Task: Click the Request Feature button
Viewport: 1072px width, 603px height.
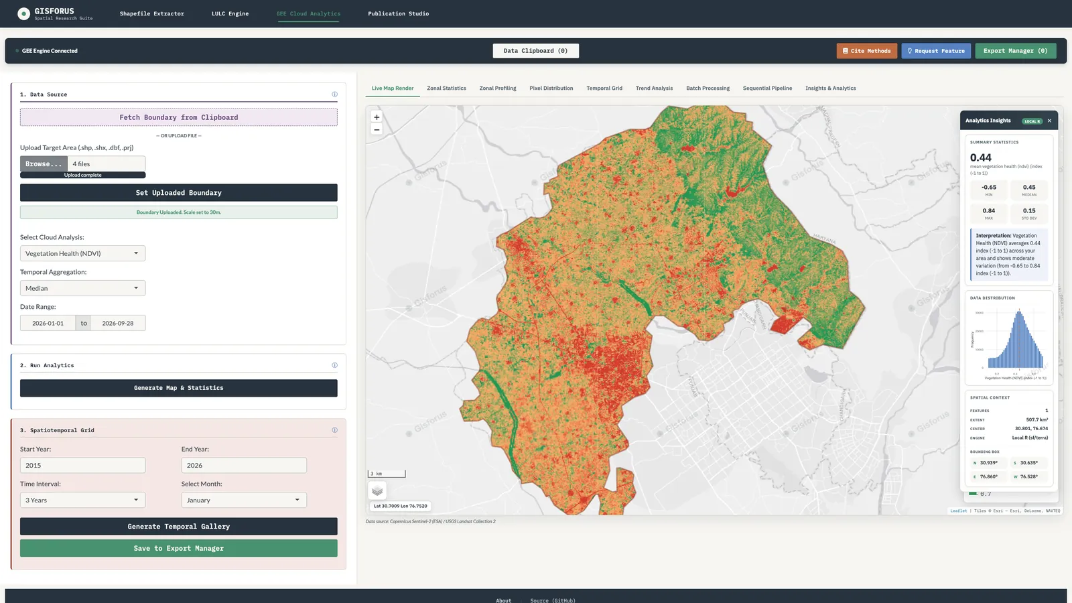Action: 936,51
